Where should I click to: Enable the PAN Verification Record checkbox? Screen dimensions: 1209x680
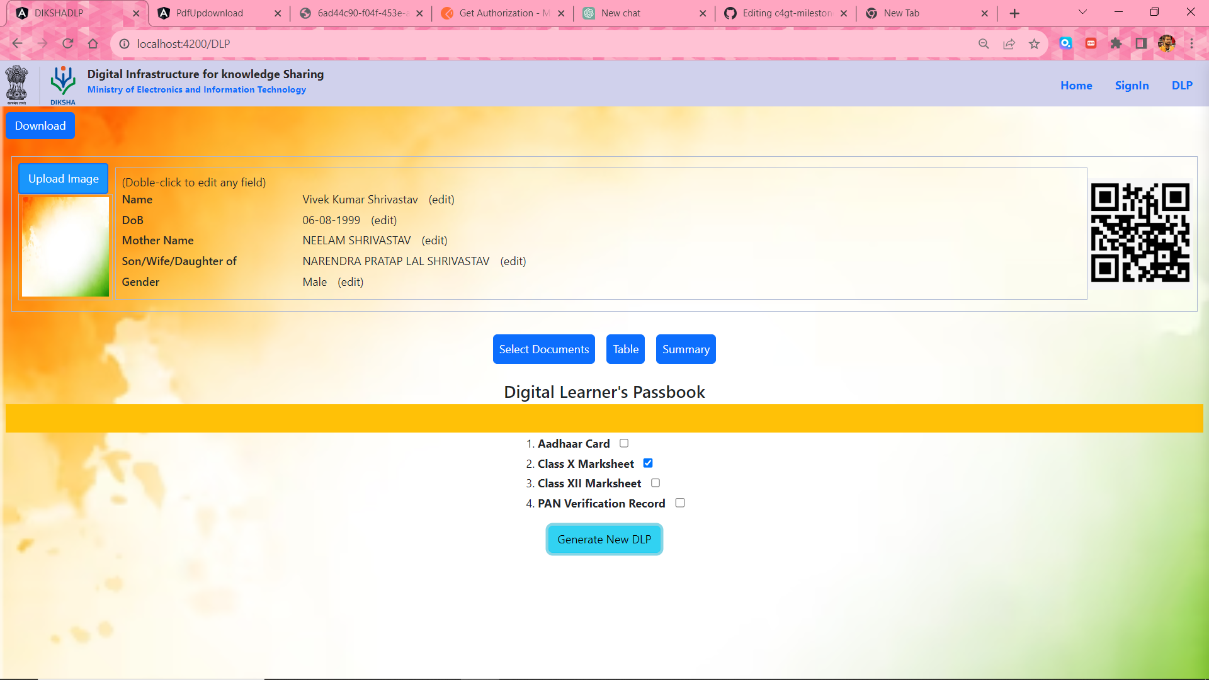point(680,503)
